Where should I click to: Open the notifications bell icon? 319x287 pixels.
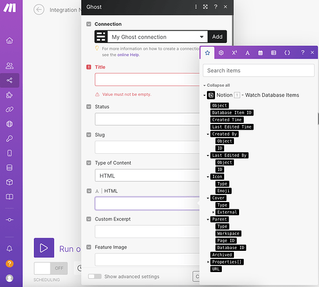point(10,249)
